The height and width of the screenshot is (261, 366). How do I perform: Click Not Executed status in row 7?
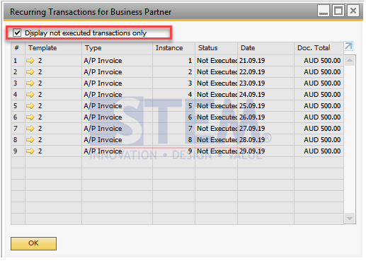tap(216, 129)
